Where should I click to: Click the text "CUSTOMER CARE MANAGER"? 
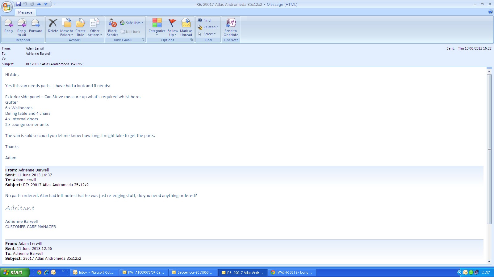(x=31, y=227)
